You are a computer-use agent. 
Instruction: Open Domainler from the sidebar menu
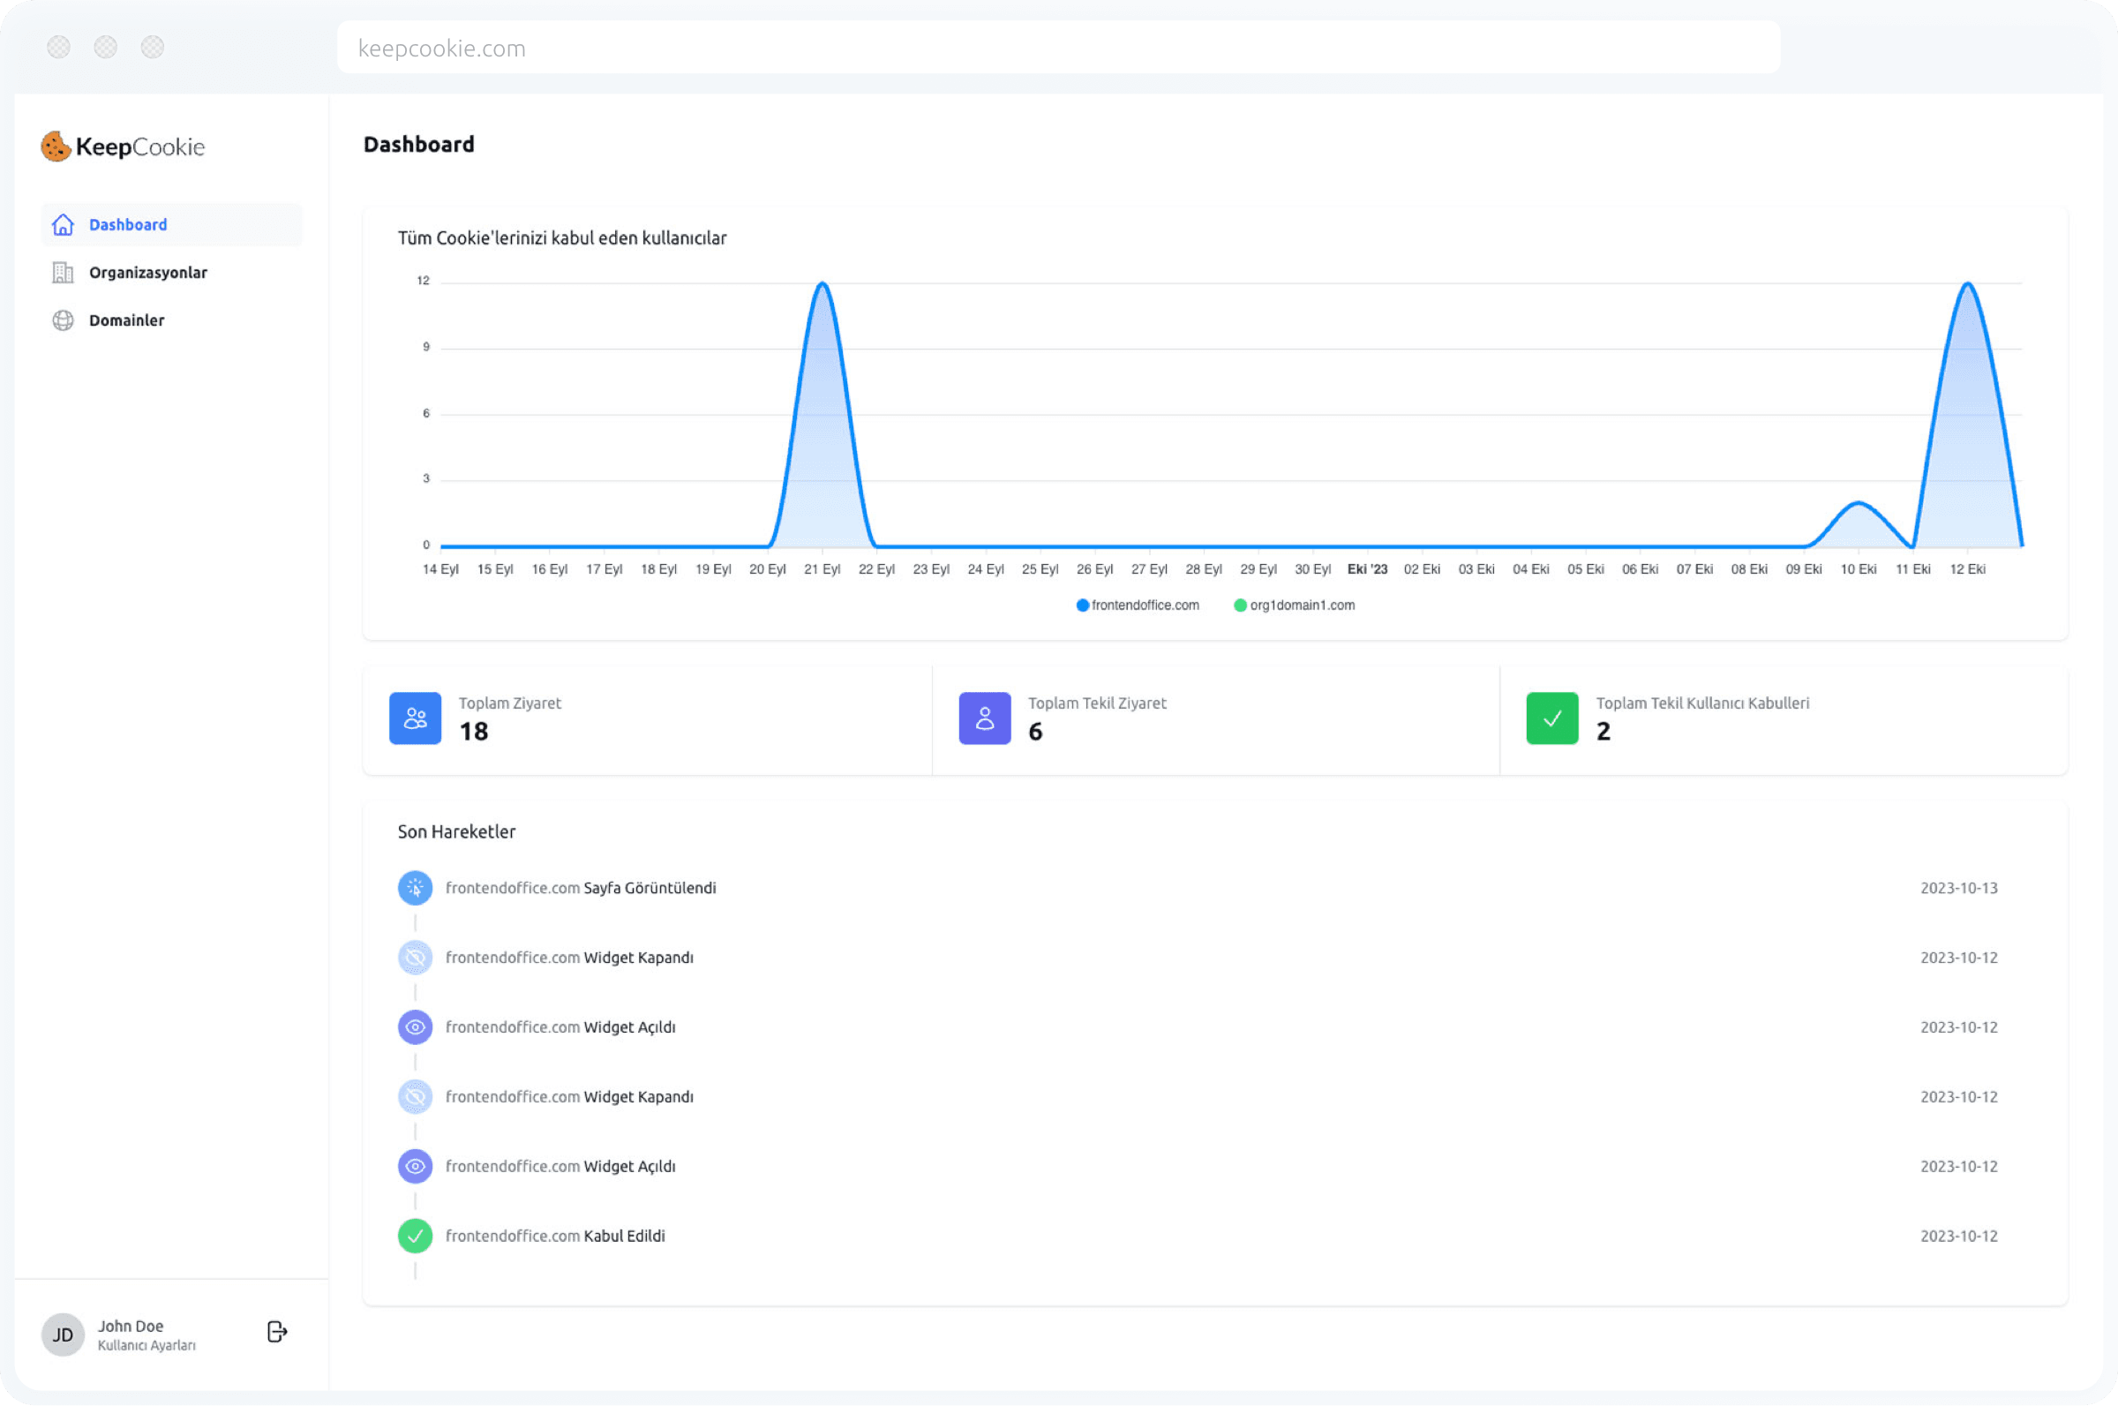pos(126,320)
